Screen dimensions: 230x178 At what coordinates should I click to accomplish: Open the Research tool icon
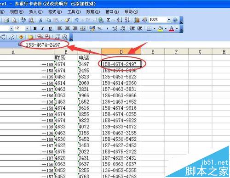(x=31, y=20)
